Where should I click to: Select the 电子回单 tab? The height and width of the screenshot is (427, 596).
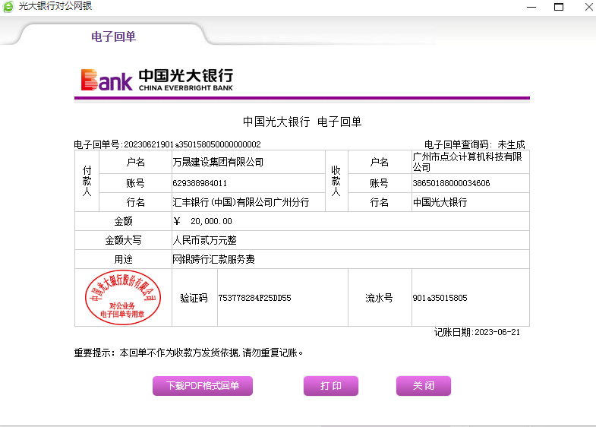[x=113, y=36]
